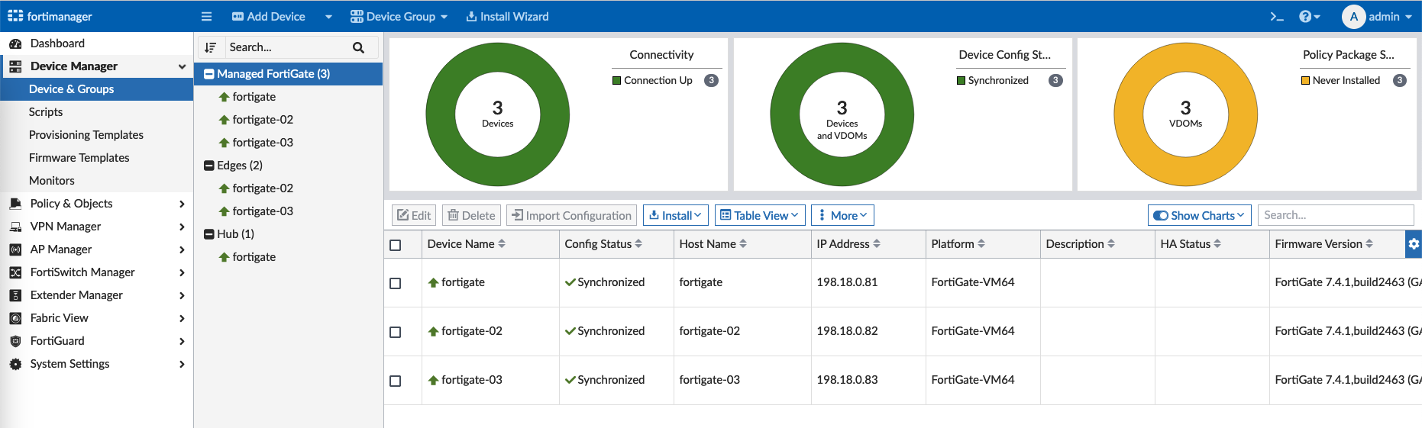Click the admin user avatar icon
The width and height of the screenshot is (1422, 428).
(x=1353, y=17)
